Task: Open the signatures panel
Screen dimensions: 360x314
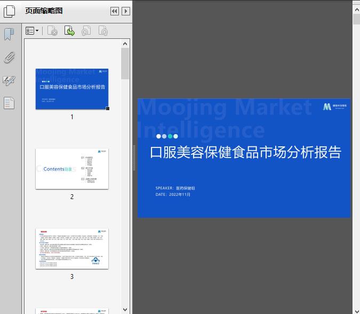Action: point(9,80)
